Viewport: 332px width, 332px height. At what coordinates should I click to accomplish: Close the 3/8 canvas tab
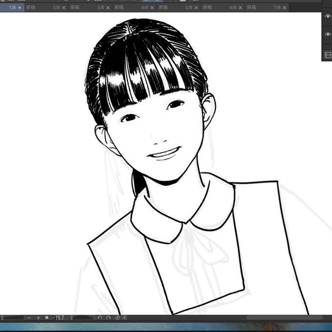click(x=108, y=8)
